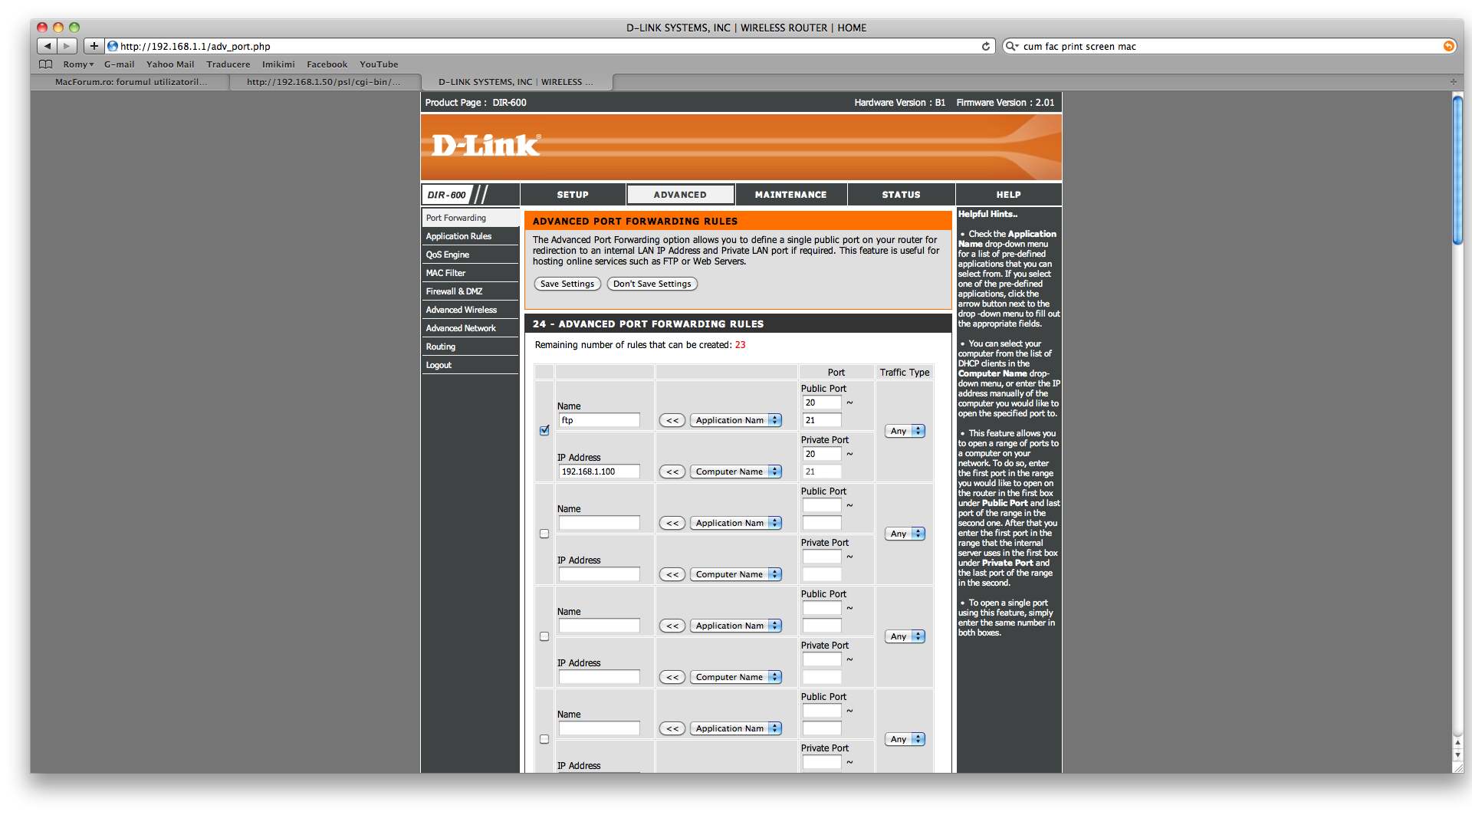The image size is (1472, 815).
Task: Click the second rule's empty Name field
Action: [600, 524]
